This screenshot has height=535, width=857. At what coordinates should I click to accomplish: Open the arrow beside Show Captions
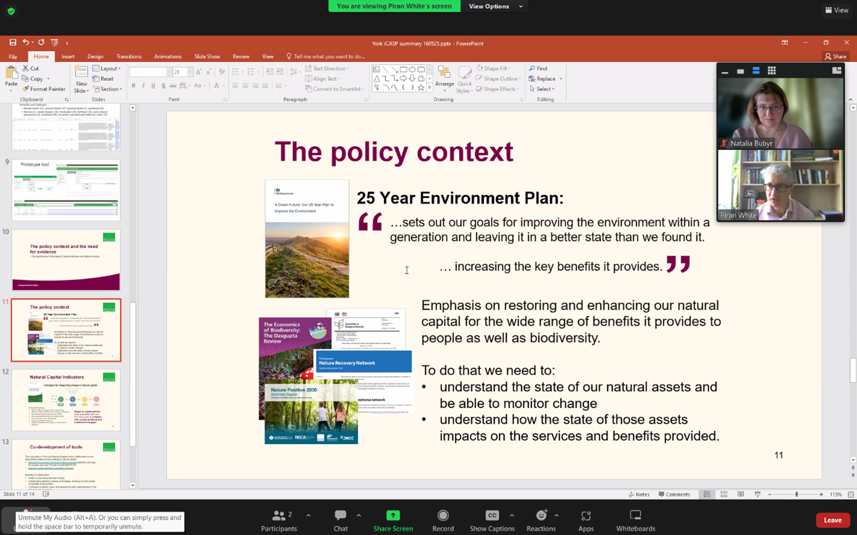[x=512, y=515]
